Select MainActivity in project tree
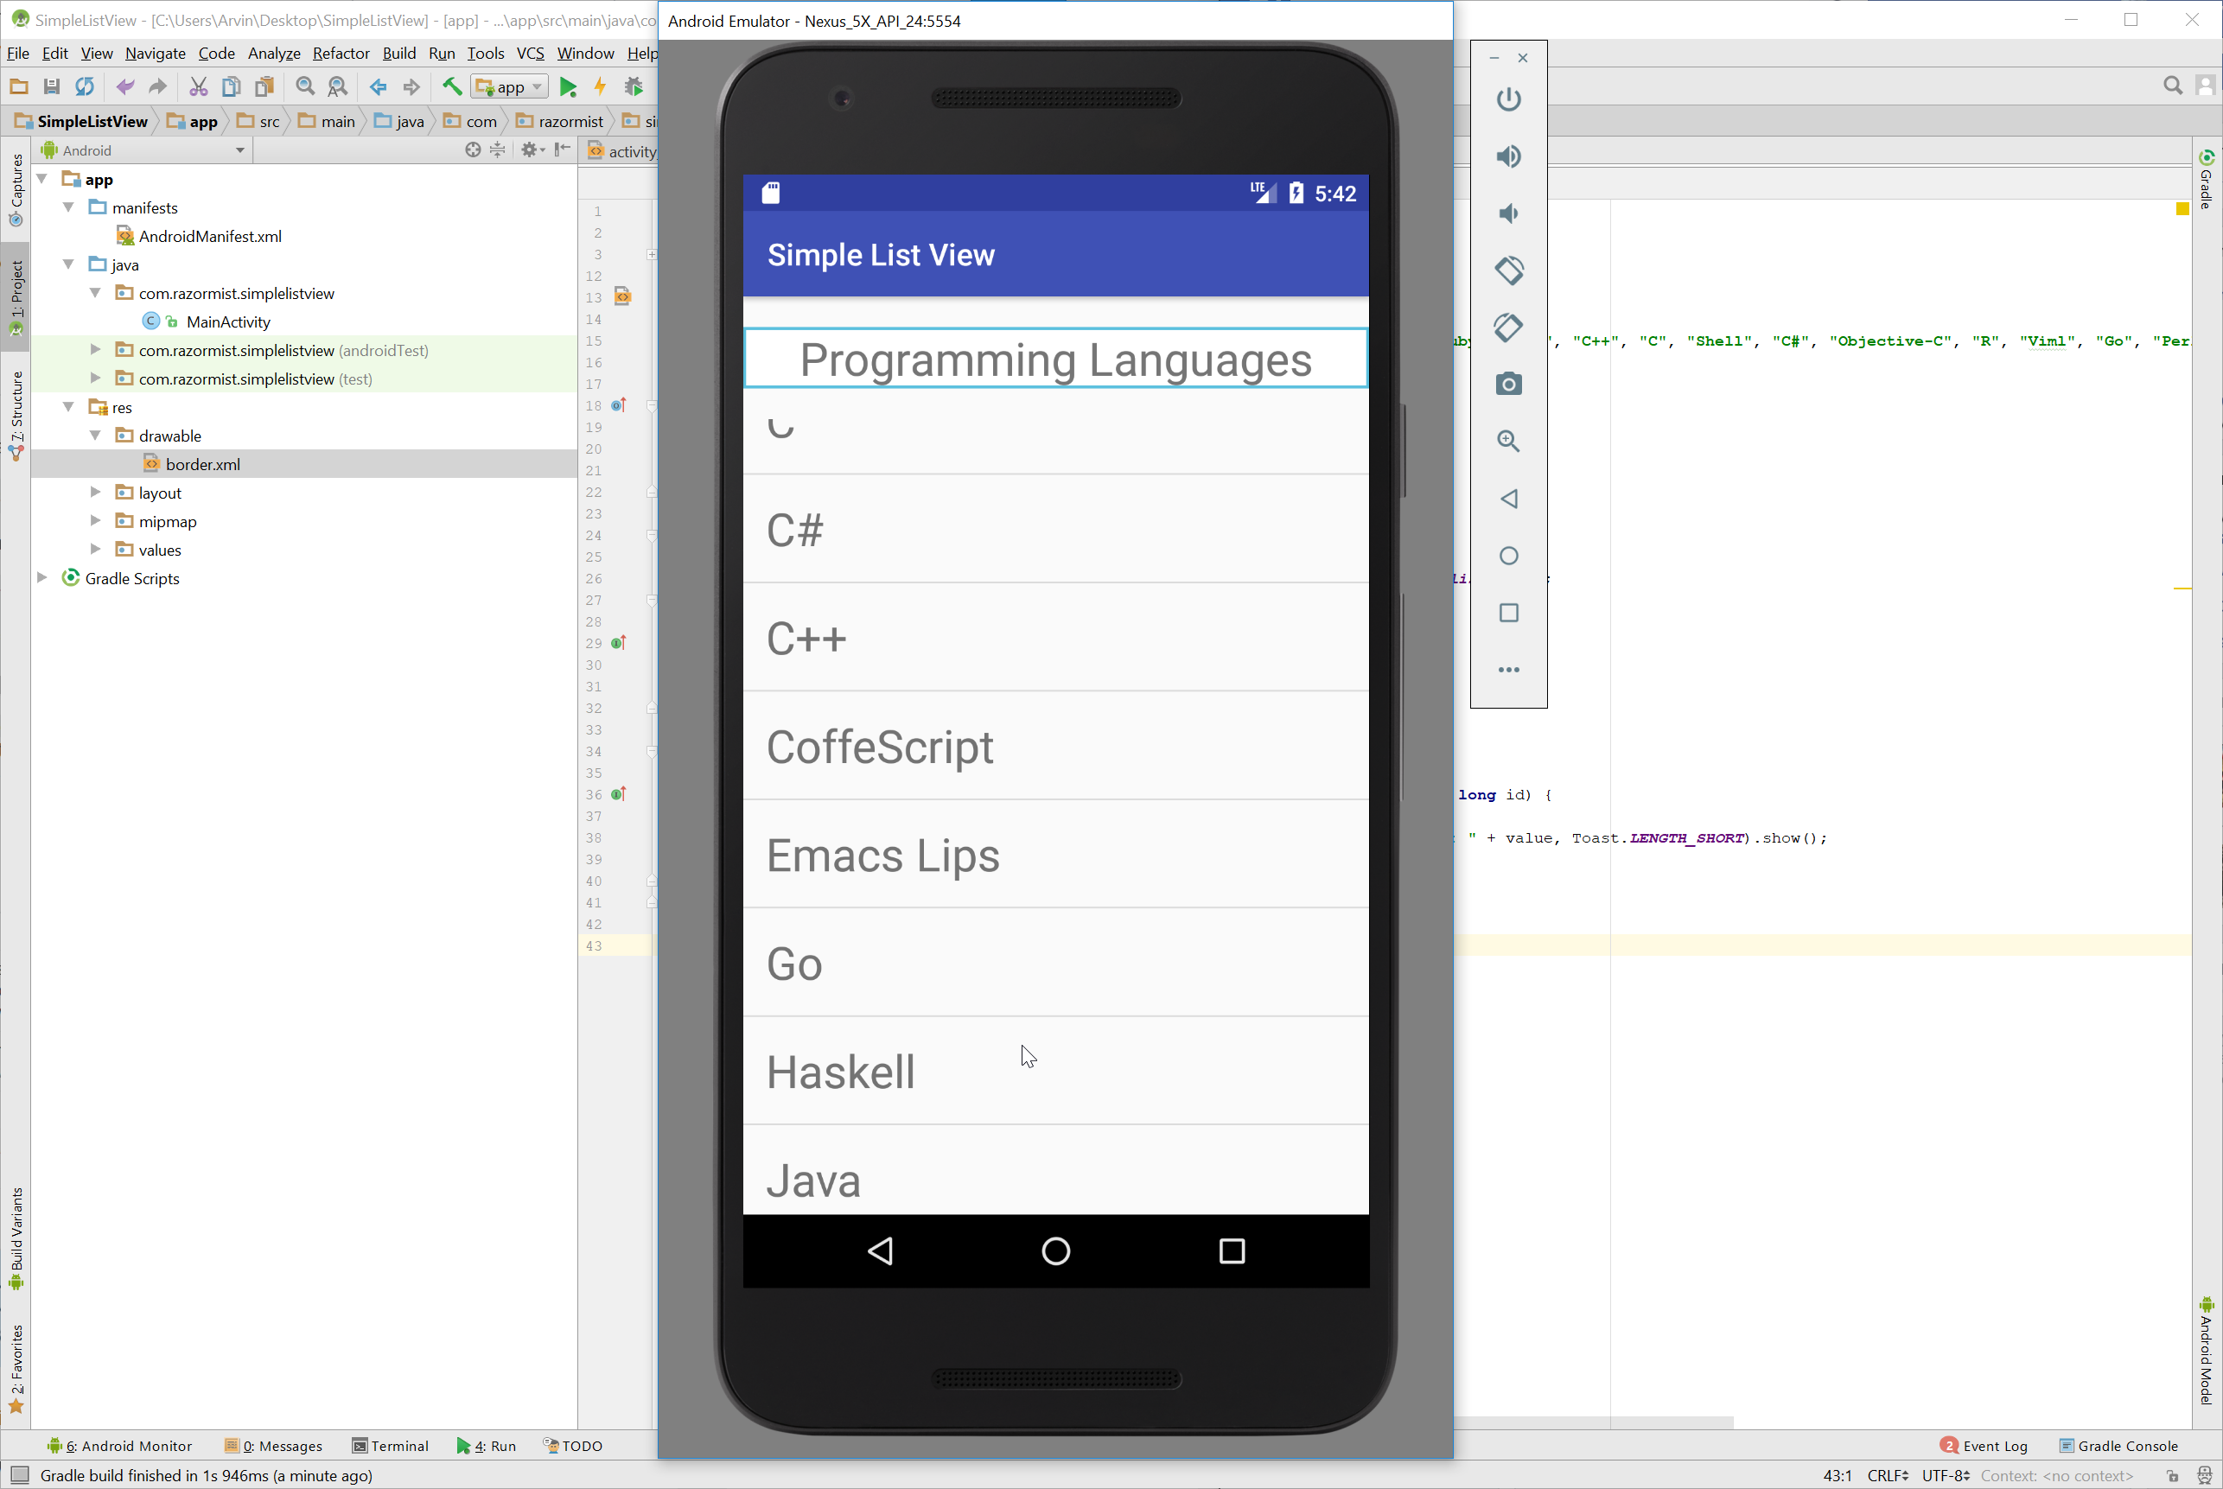 click(228, 321)
